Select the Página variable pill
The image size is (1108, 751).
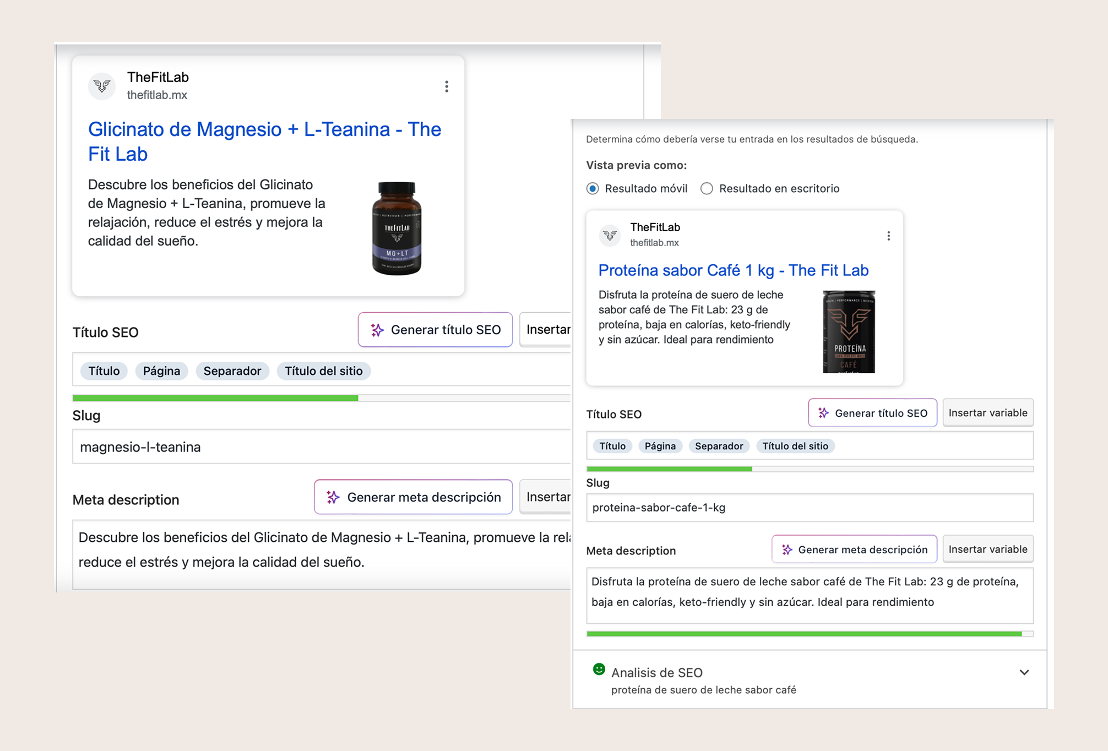(660, 446)
